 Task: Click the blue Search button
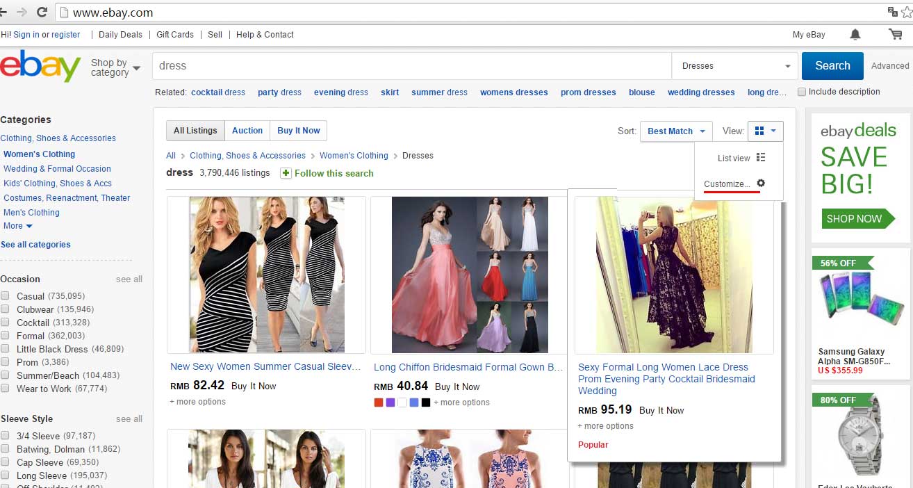coord(832,66)
